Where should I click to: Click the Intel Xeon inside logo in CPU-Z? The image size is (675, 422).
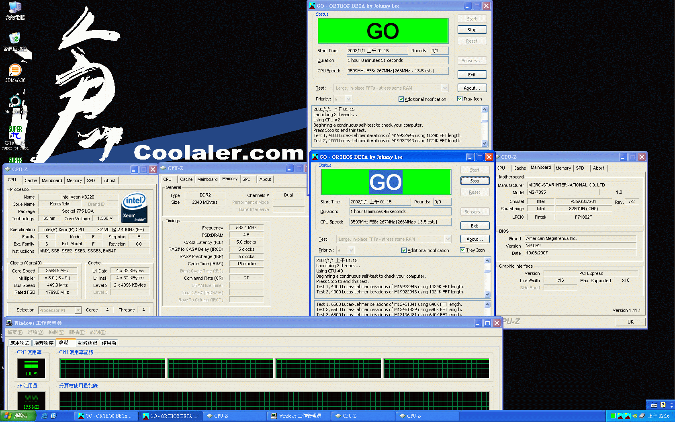[x=134, y=208]
